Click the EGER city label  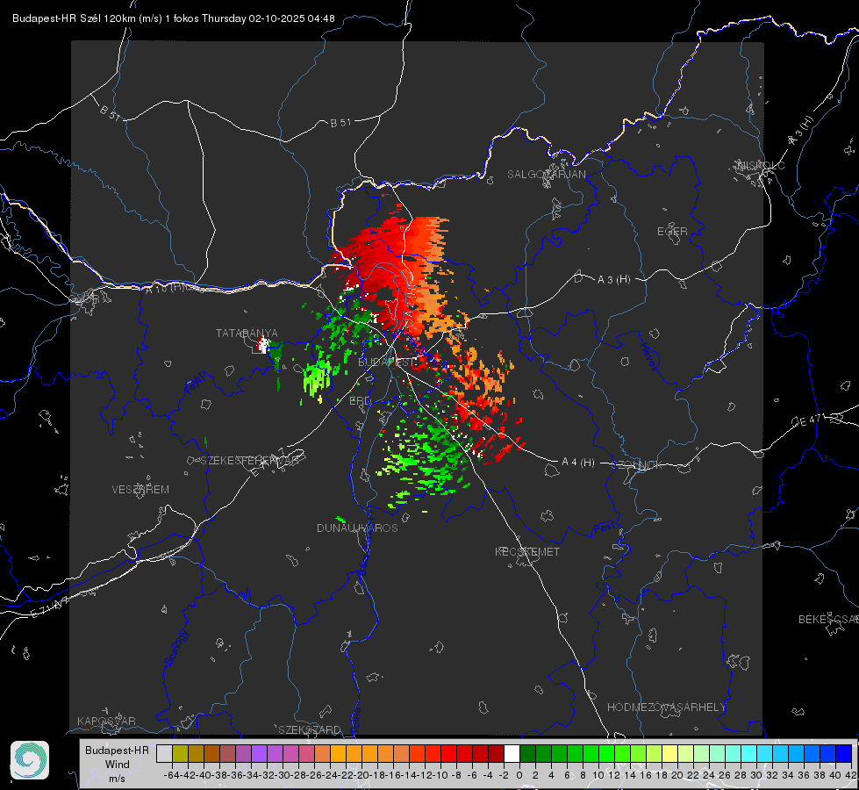tap(672, 232)
